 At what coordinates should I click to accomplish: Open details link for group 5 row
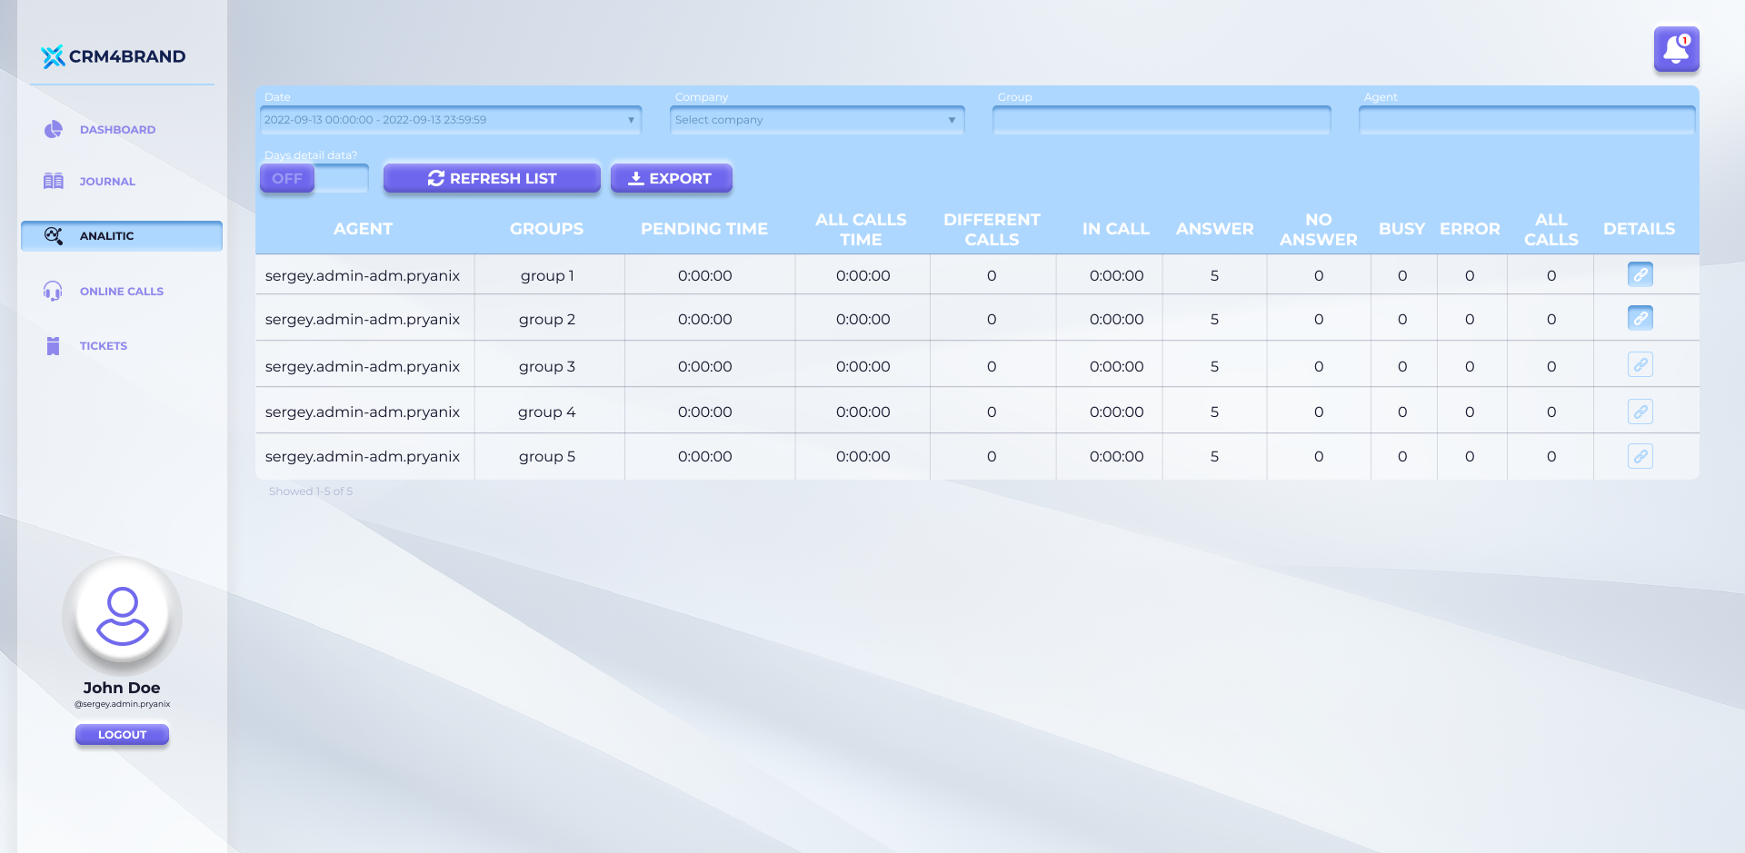[1640, 456]
